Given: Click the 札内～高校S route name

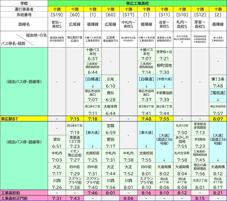Looking at the screenshot, I should 182,24.
